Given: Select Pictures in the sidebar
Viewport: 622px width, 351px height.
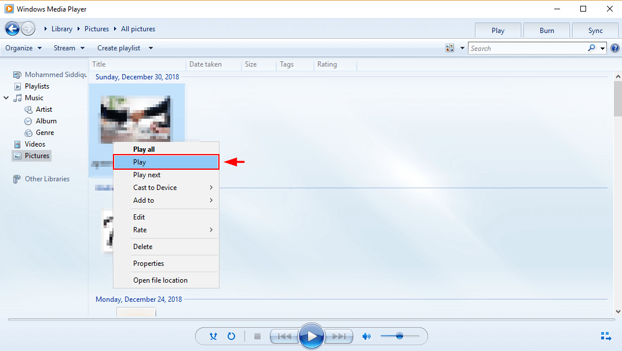Looking at the screenshot, I should coord(32,156).
